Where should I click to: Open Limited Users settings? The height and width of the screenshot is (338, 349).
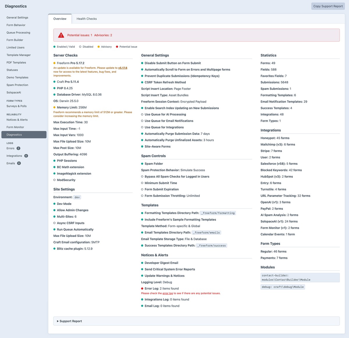(x=15, y=47)
